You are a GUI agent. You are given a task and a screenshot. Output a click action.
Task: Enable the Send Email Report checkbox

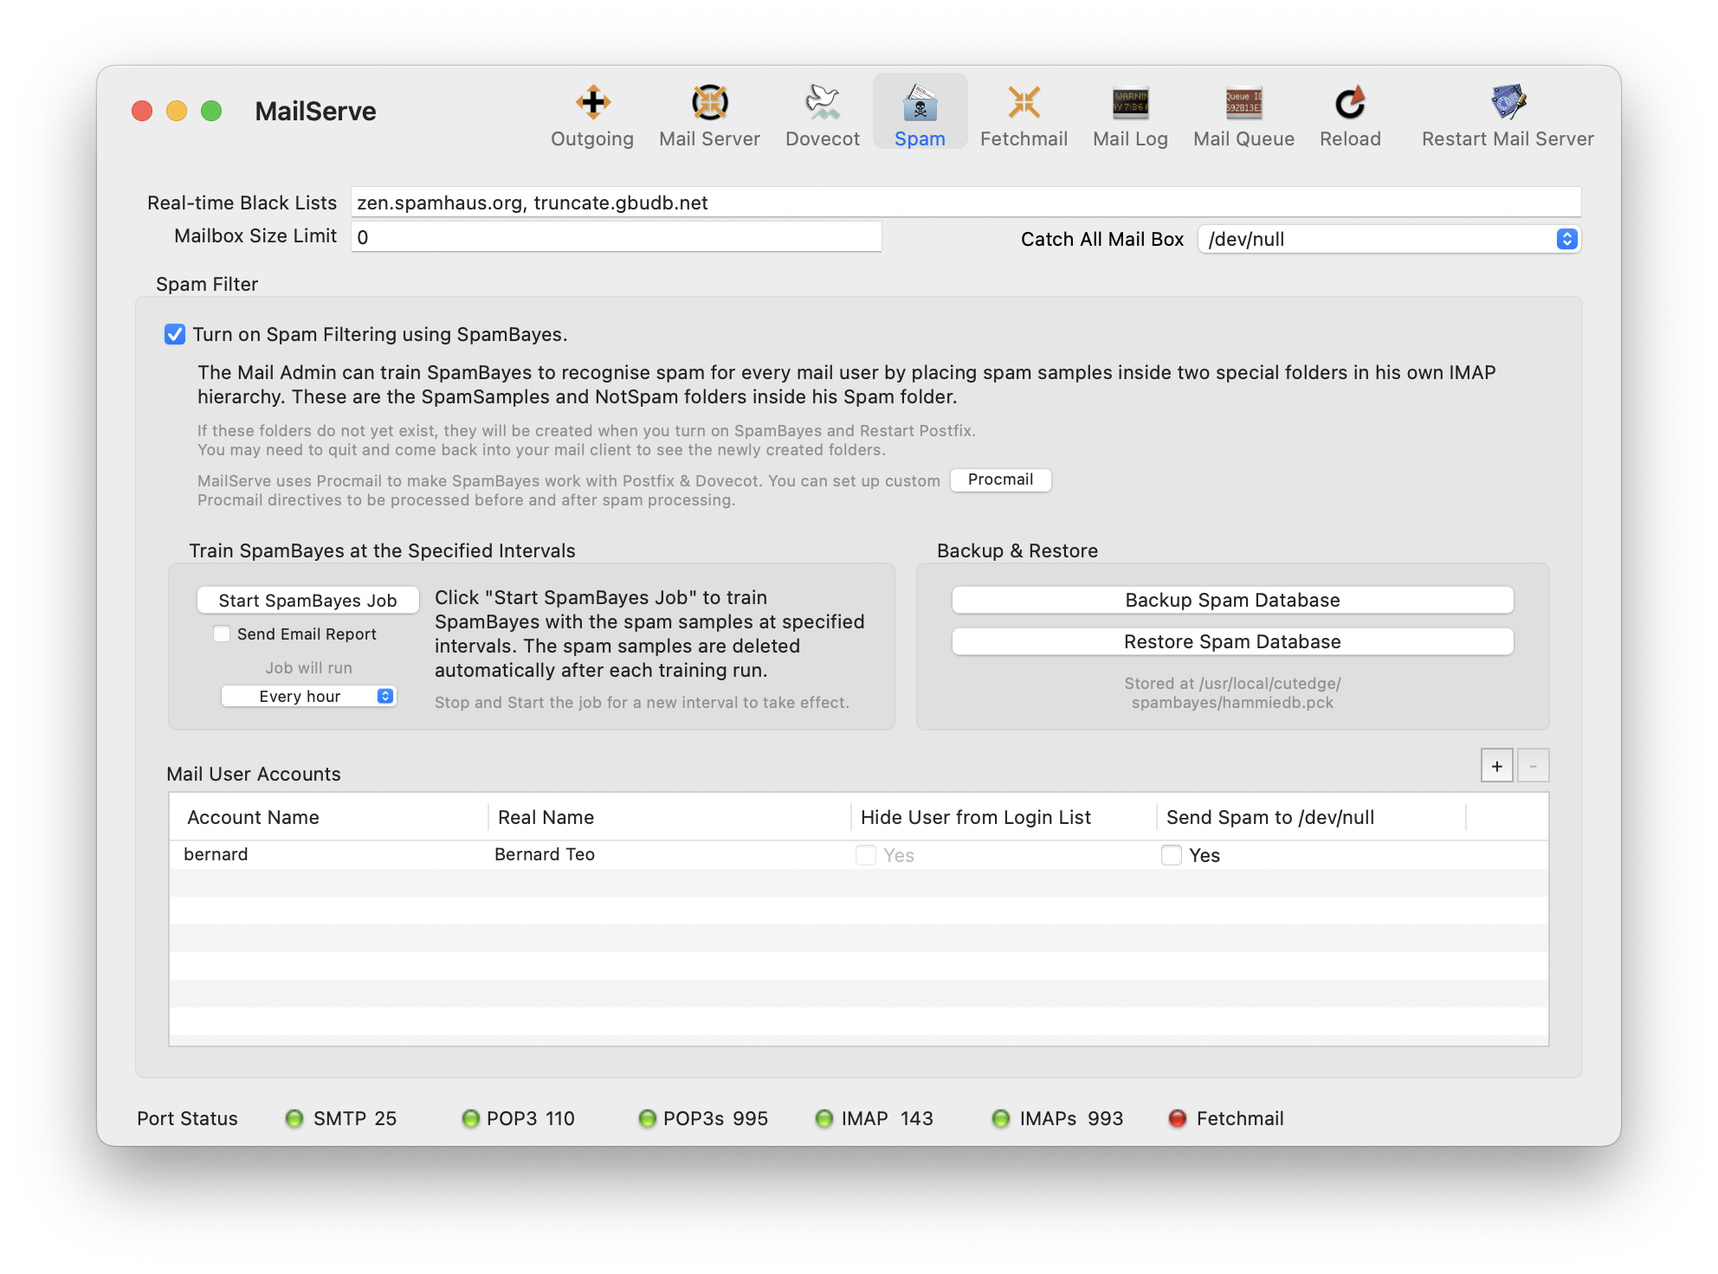[223, 634]
